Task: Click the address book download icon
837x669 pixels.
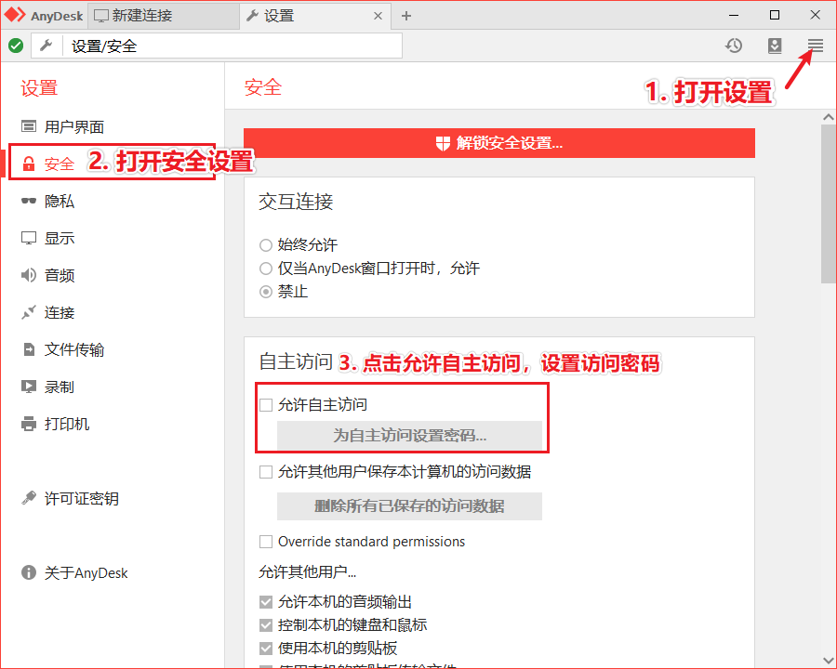Action: coord(775,46)
